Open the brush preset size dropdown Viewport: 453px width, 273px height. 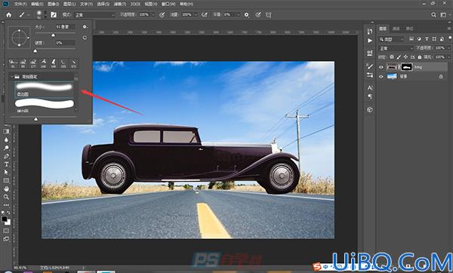45,15
